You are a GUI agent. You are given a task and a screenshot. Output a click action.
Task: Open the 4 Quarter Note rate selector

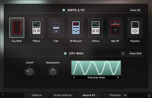pyautogui.click(x=96, y=78)
